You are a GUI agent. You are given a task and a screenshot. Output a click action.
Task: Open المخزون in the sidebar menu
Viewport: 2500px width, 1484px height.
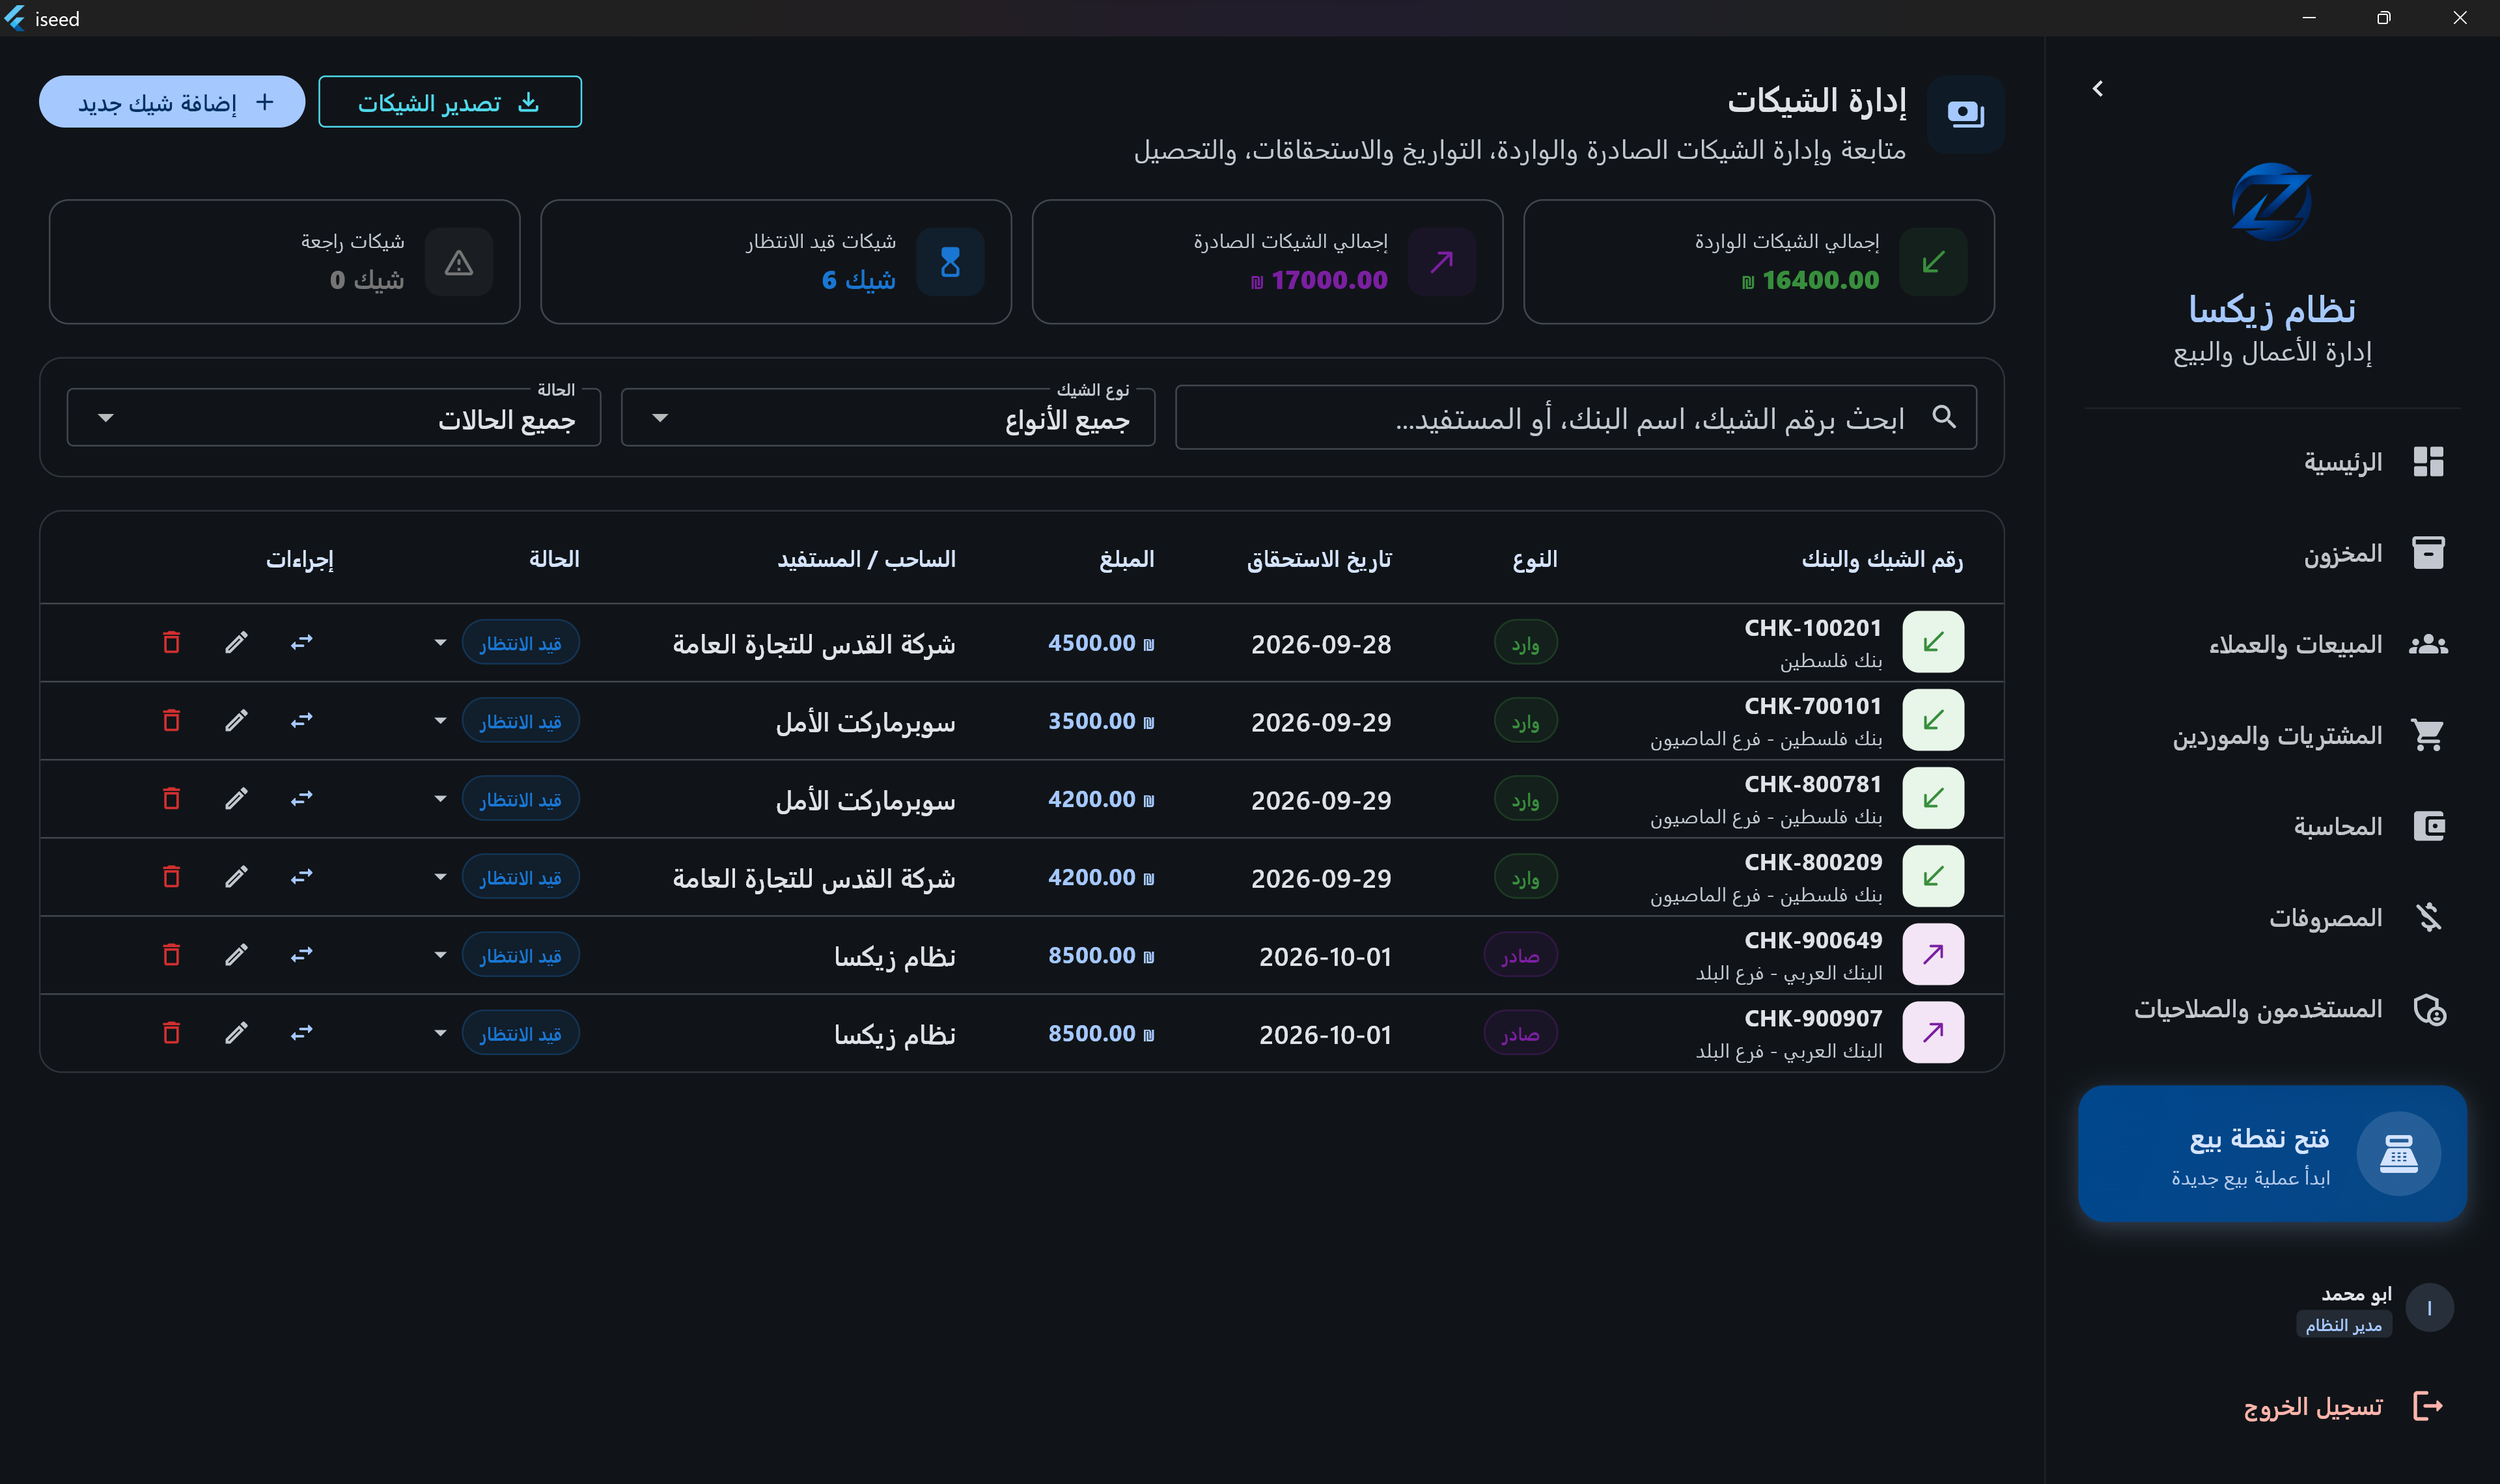click(2272, 553)
